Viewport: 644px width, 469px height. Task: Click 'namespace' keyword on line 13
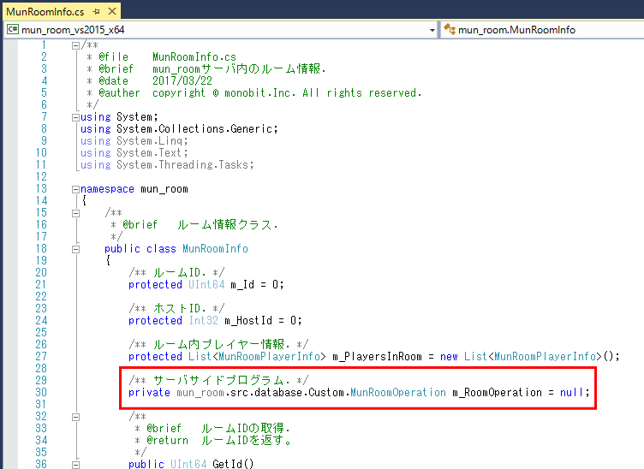tap(107, 189)
